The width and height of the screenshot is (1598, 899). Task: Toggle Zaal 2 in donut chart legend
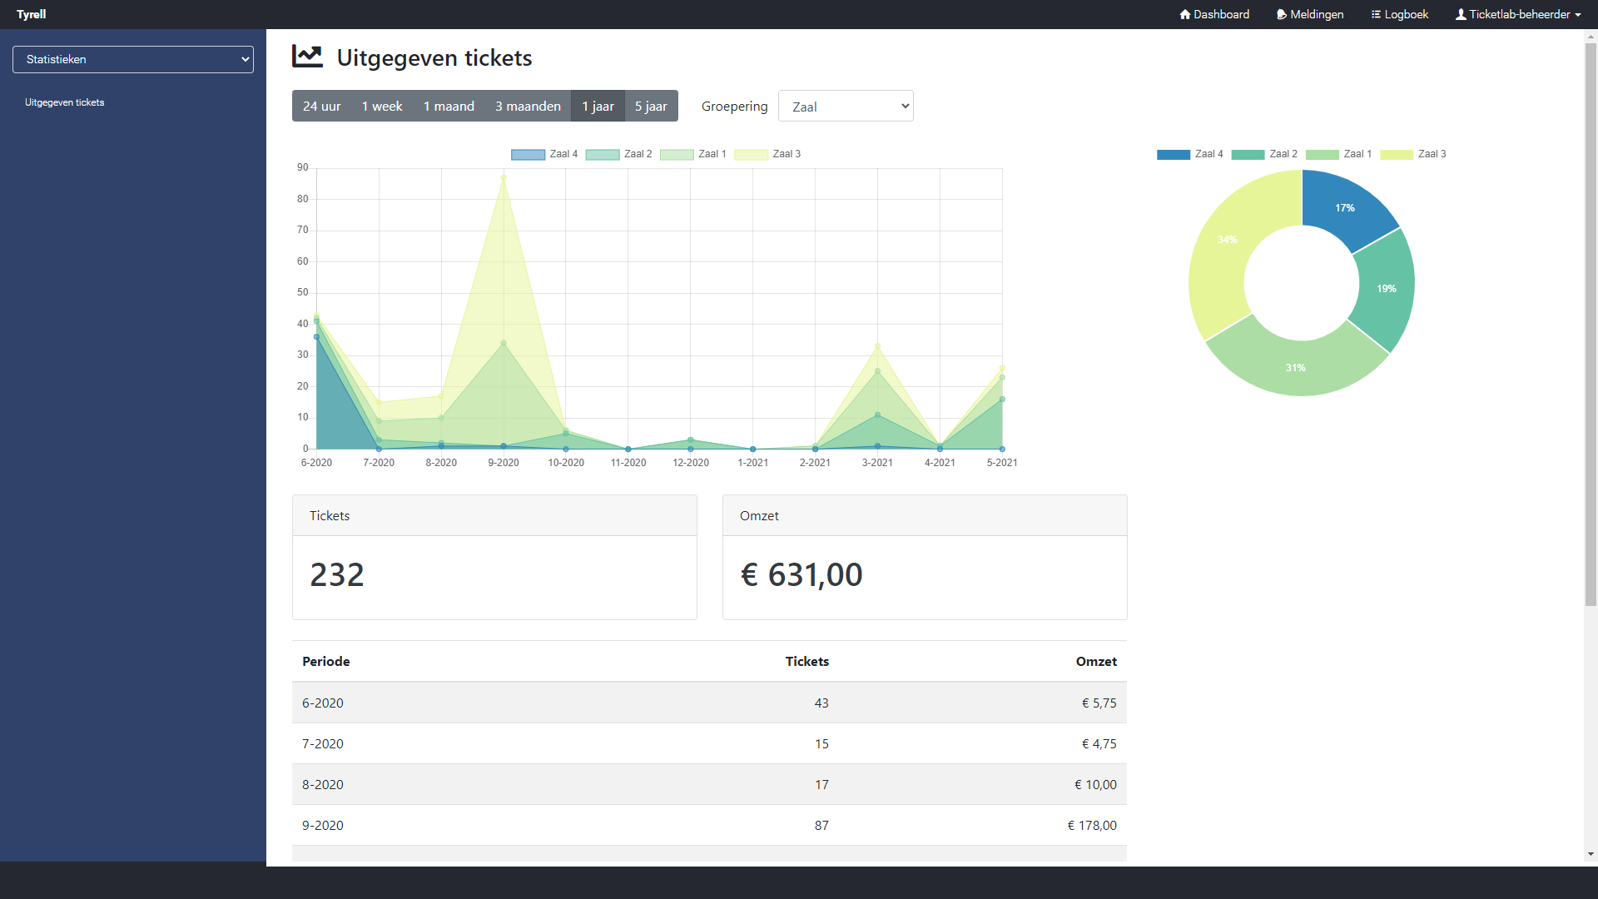pos(1264,154)
